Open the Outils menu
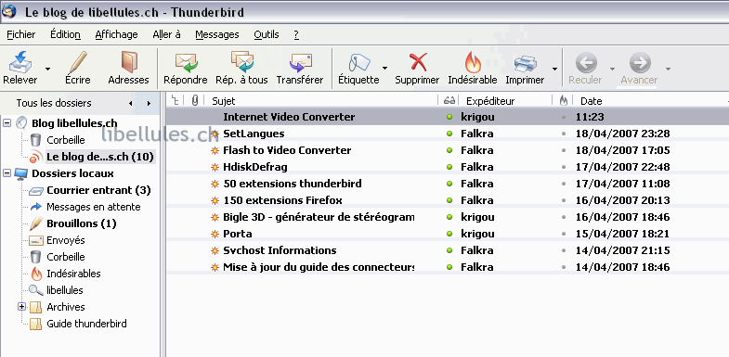 [x=267, y=34]
